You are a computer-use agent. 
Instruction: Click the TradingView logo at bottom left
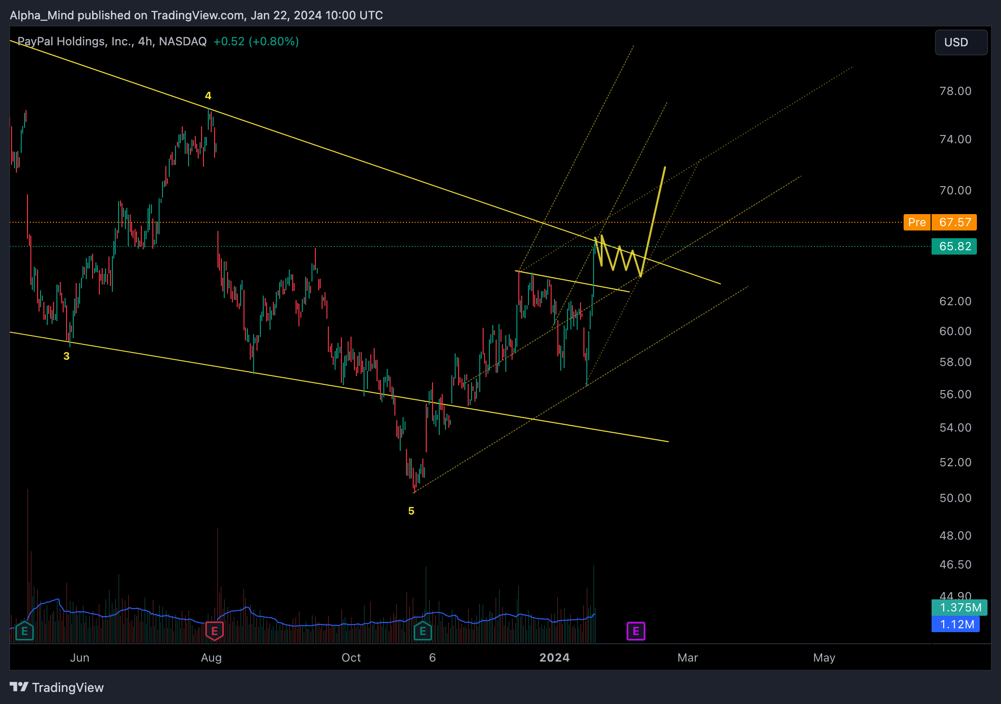pos(57,687)
